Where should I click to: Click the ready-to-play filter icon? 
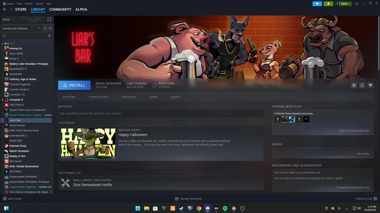[x=50, y=28]
